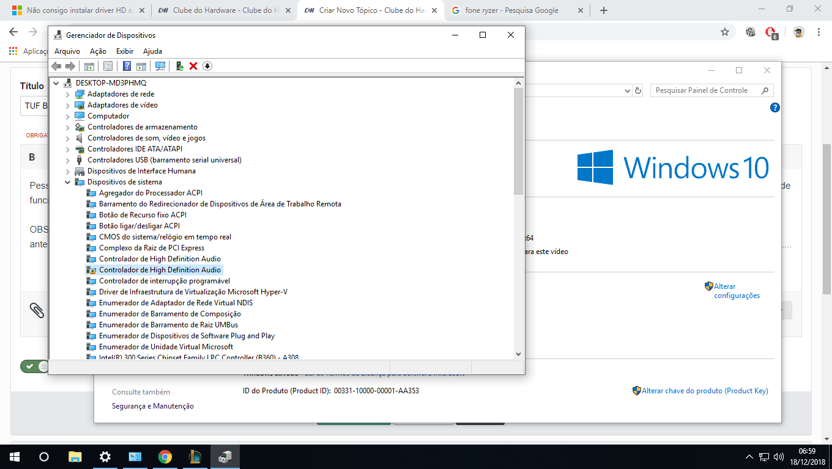Expand Adaptadores de vídeo
The image size is (832, 469).
67,105
